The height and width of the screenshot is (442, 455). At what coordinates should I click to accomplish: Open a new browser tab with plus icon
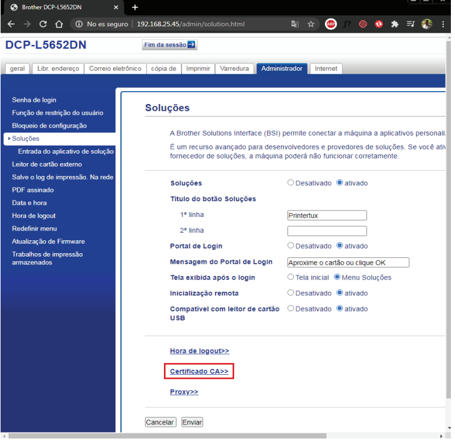tap(135, 7)
